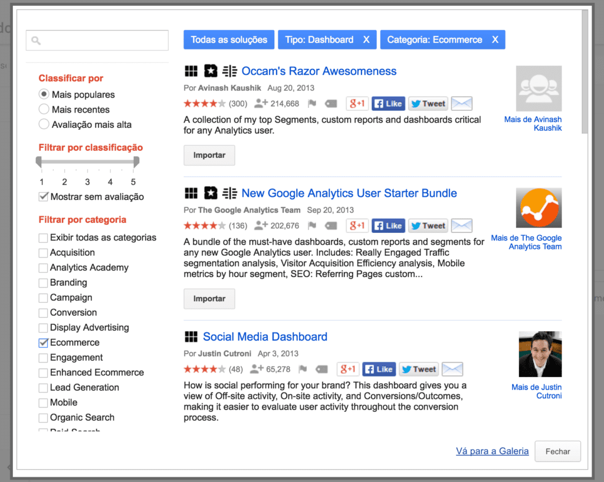Click tag icon in Occam's Razor Awesomeness row
This screenshot has width=604, height=482.
[331, 104]
